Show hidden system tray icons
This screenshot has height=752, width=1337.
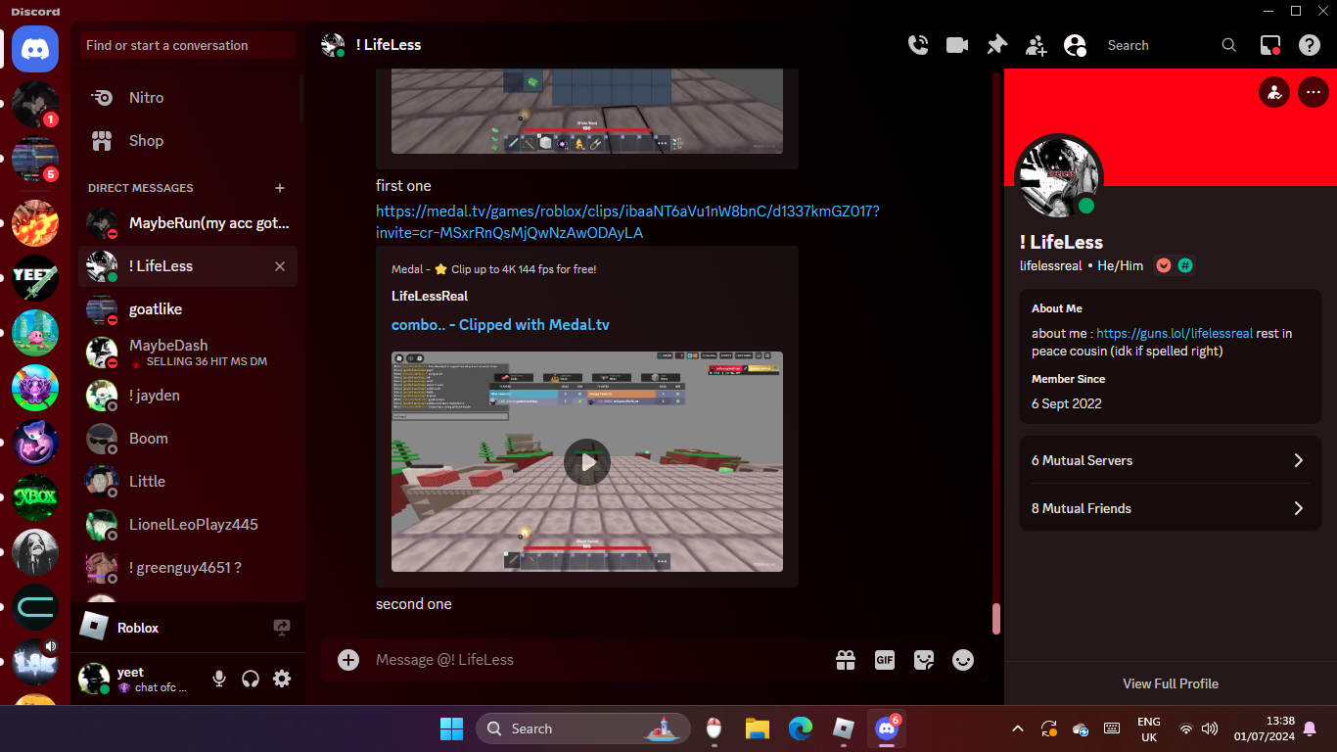point(1018,728)
